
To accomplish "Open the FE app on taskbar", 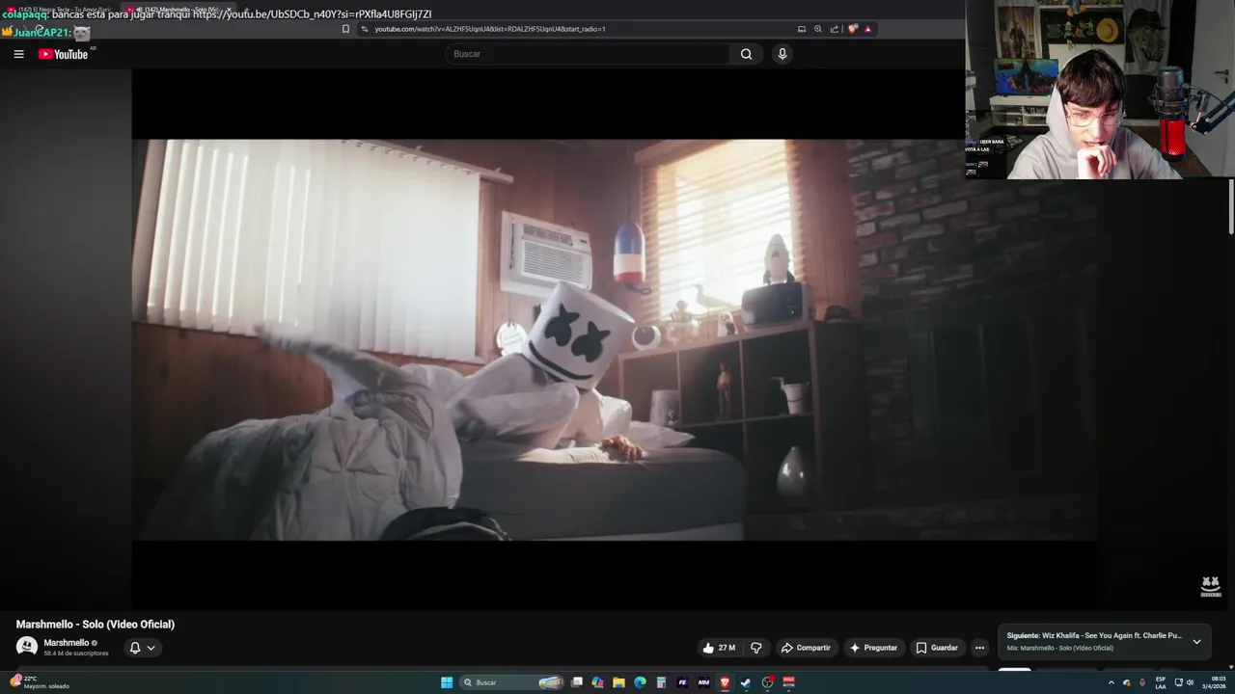I will point(682,682).
